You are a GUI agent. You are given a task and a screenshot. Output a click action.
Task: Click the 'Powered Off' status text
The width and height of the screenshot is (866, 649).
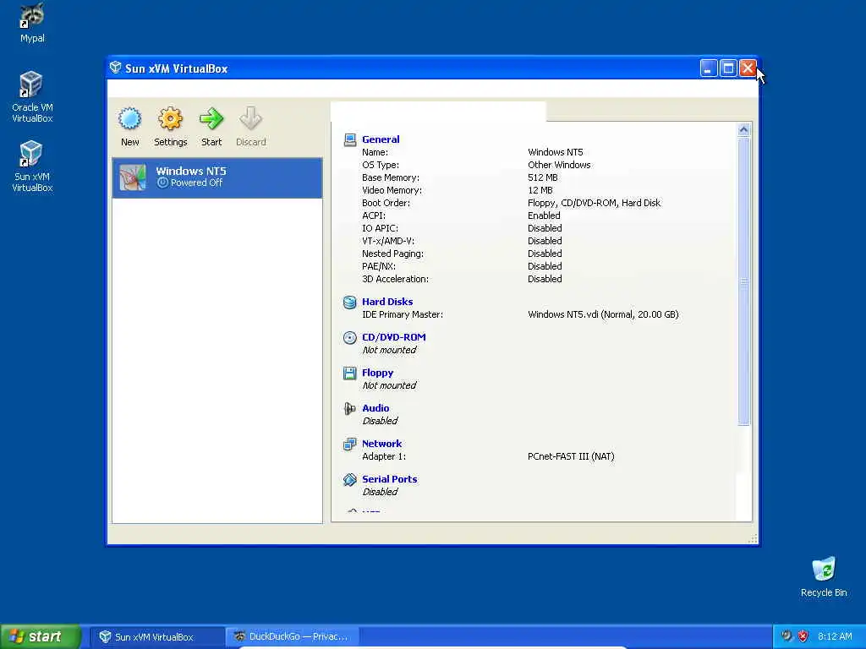click(196, 183)
